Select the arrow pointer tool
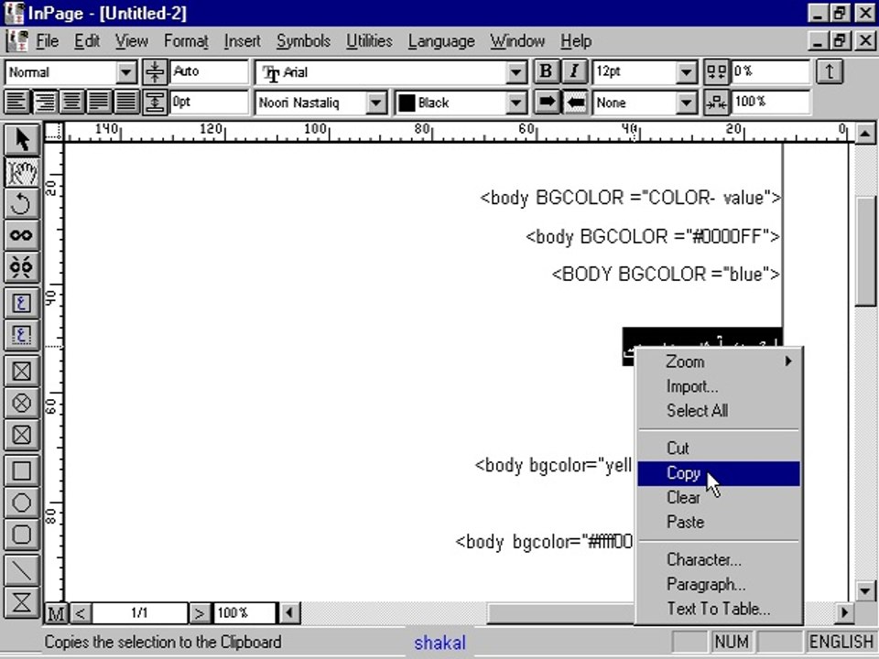The height and width of the screenshot is (659, 879). (21, 139)
